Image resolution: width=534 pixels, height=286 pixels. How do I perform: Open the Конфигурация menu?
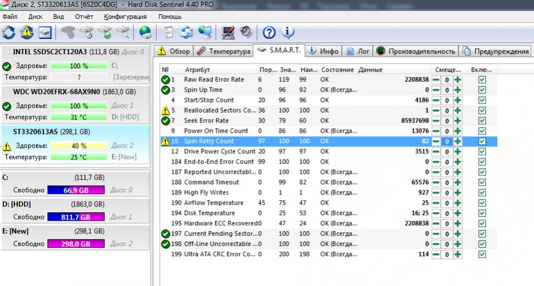[x=125, y=17]
